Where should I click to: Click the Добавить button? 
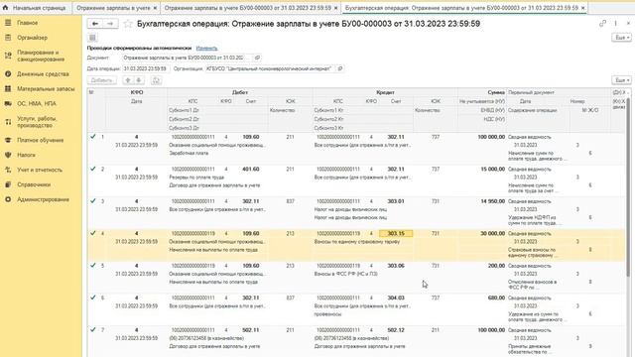pos(101,80)
